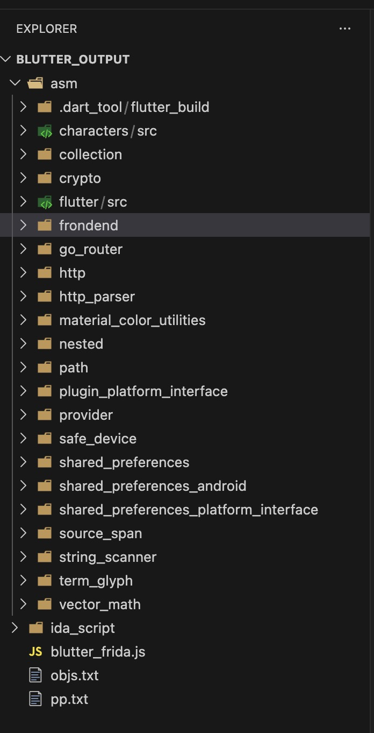Click the file icon beside pp.txt
The width and height of the screenshot is (374, 733).
(x=35, y=699)
